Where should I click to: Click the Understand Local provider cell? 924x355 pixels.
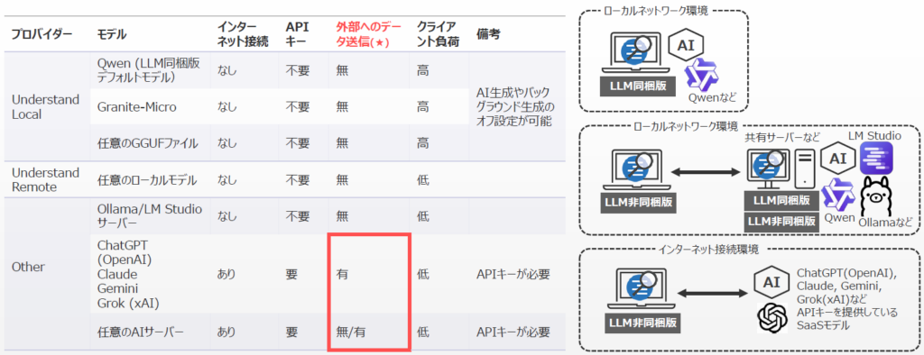(x=45, y=106)
